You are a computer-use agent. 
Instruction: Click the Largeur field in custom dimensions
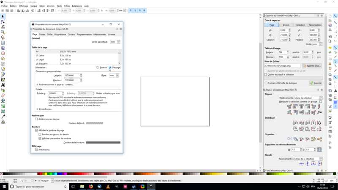click(x=71, y=76)
